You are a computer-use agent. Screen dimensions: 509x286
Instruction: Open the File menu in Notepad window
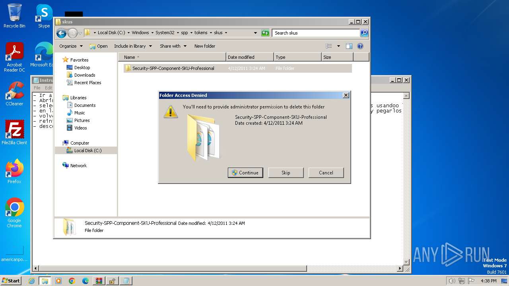coord(37,88)
